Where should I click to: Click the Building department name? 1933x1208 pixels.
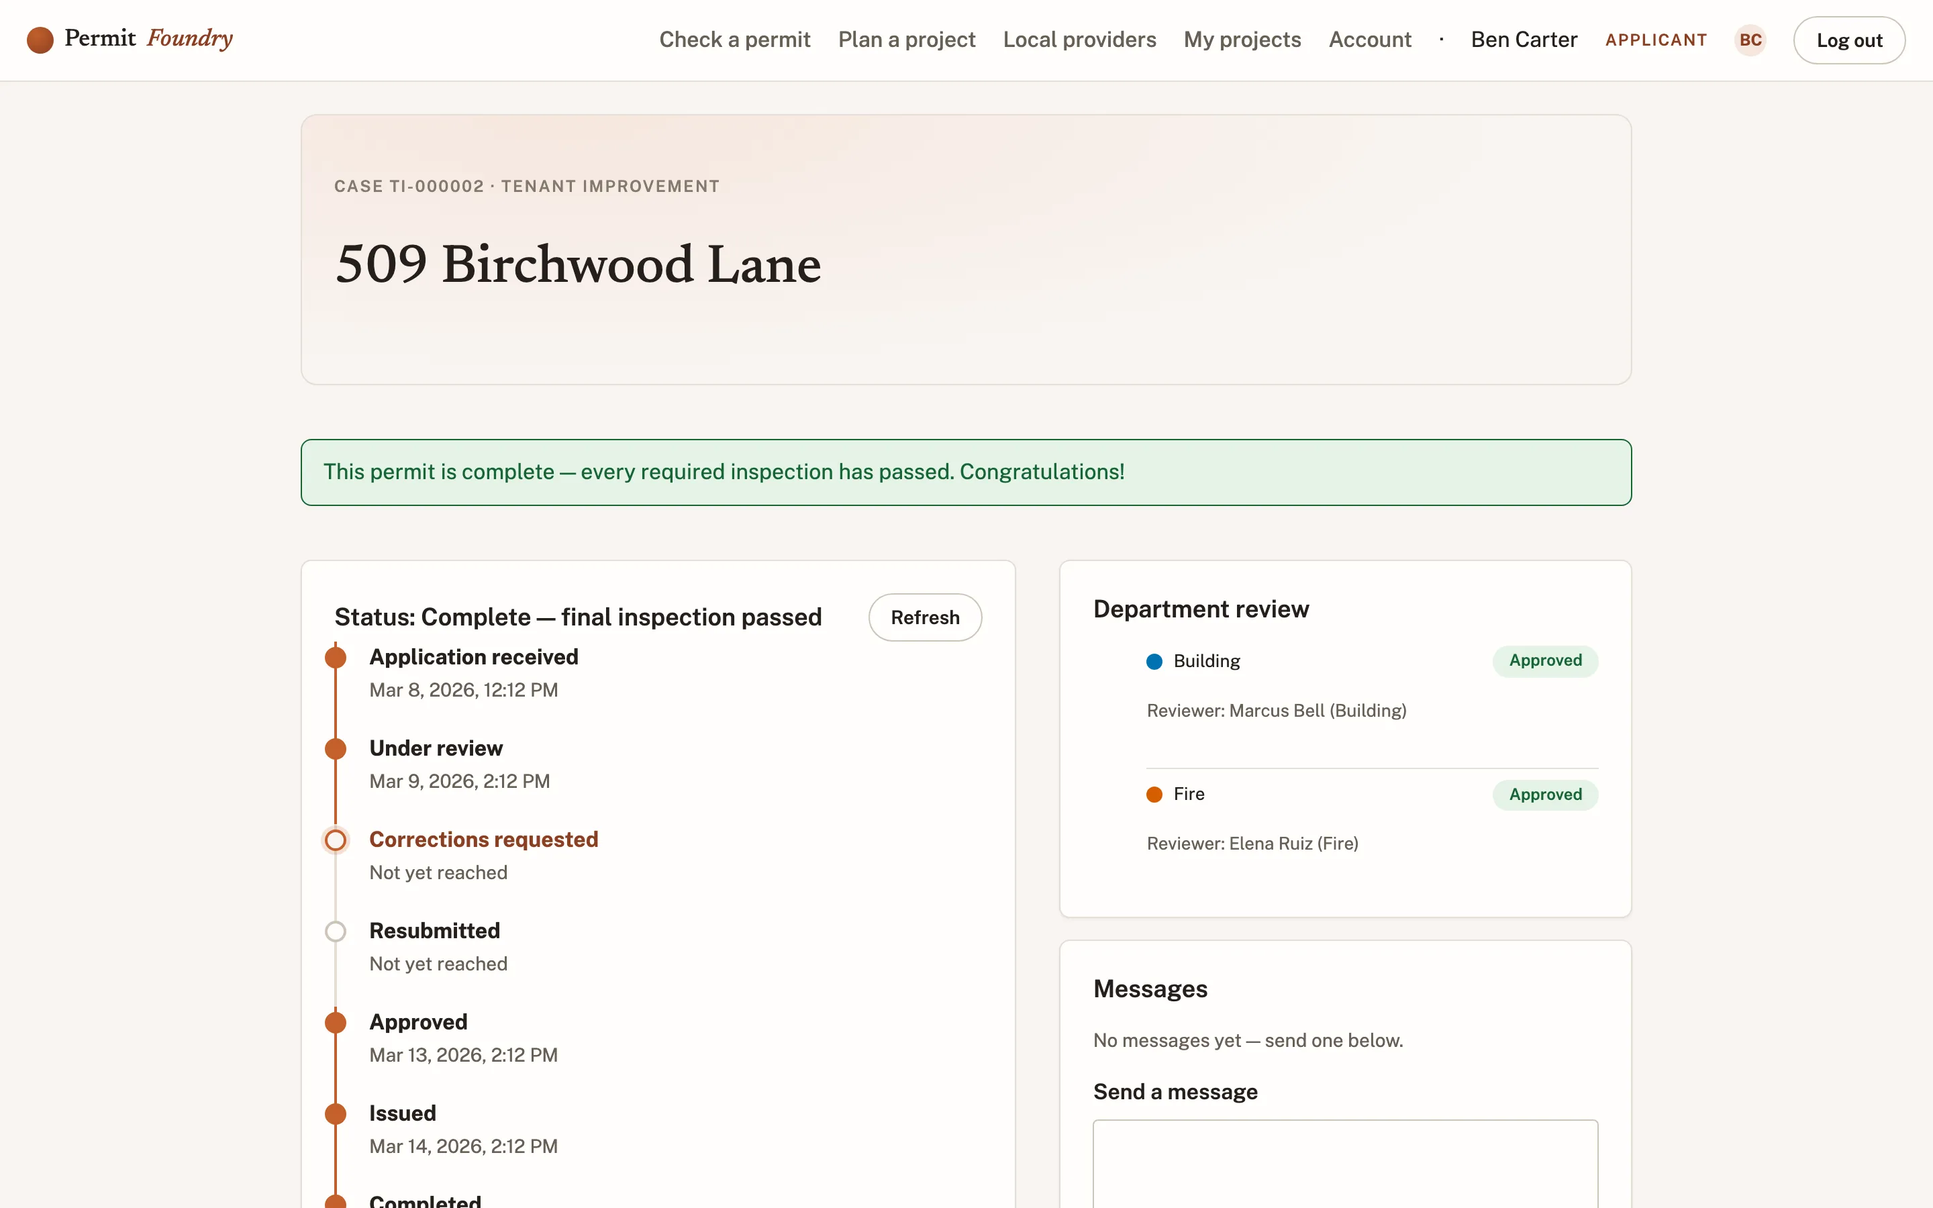pyautogui.click(x=1206, y=662)
